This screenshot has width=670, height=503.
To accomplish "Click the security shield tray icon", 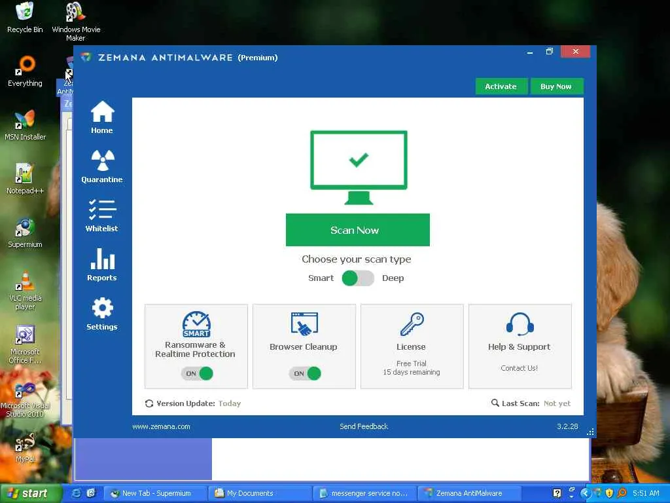I will pos(609,493).
